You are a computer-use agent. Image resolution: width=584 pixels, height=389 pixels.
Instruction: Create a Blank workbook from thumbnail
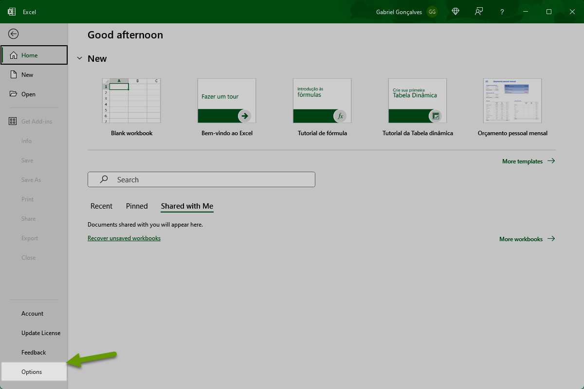(x=131, y=101)
